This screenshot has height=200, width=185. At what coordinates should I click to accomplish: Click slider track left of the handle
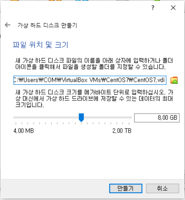point(46,117)
